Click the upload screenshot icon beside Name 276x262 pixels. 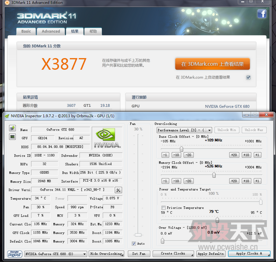(12, 128)
